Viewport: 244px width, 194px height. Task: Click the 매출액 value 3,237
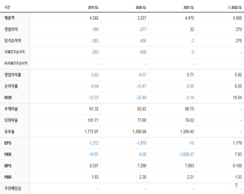pos(142,18)
